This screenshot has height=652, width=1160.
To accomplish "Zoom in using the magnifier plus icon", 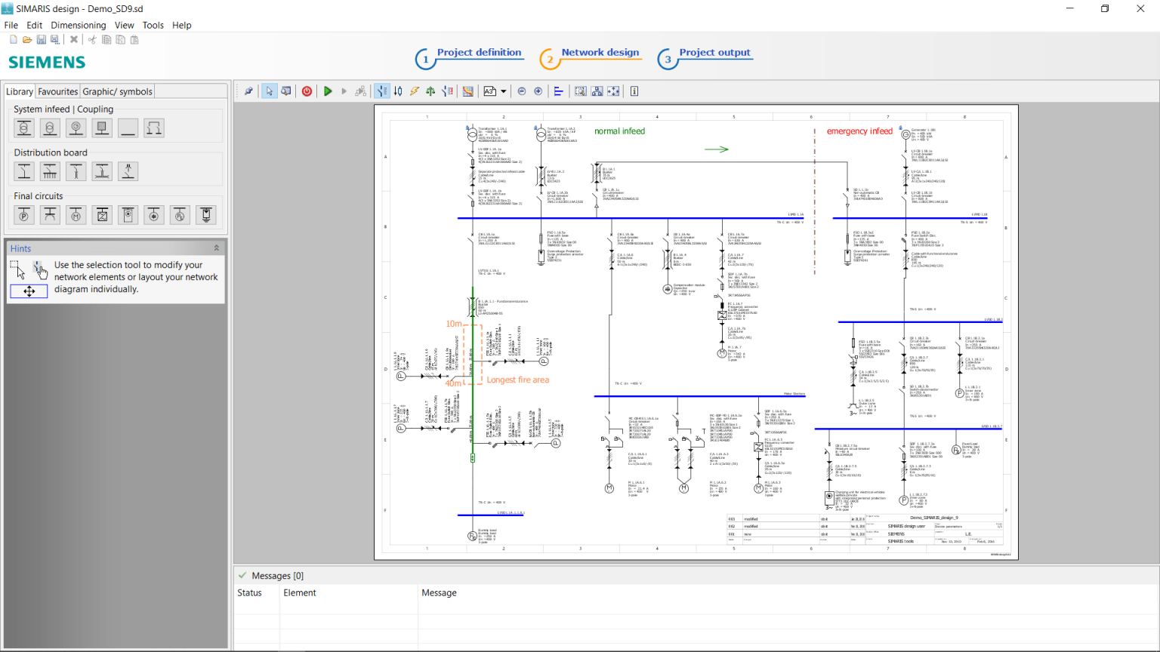I will [538, 91].
